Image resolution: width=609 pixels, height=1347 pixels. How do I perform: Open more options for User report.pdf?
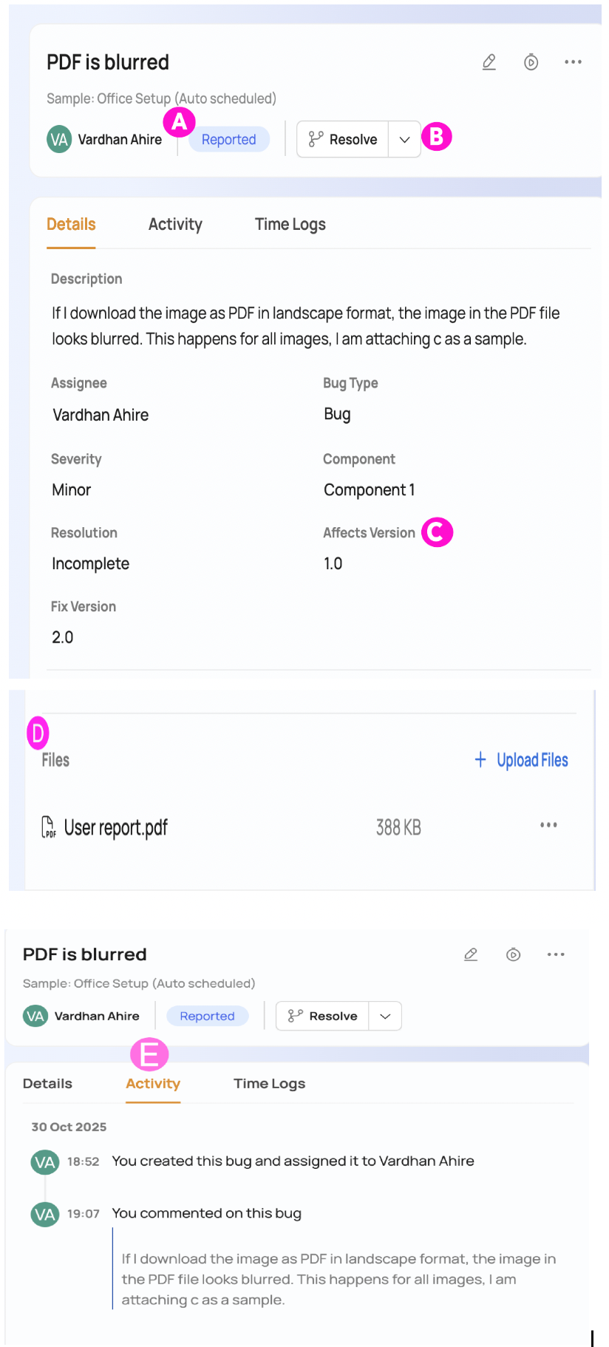pyautogui.click(x=548, y=825)
